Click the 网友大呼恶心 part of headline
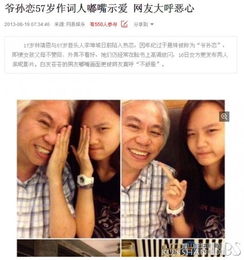The height and width of the screenshot is (260, 244). [x=164, y=8]
